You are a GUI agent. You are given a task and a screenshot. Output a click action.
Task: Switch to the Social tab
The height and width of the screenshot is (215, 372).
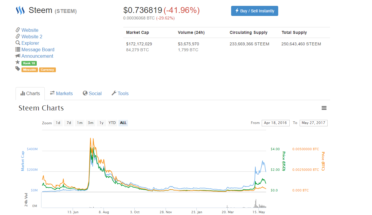[92, 93]
